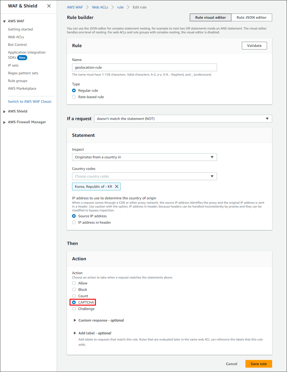This screenshot has height=372, width=287.
Task: Select the Regular rule type
Action: pos(74,90)
